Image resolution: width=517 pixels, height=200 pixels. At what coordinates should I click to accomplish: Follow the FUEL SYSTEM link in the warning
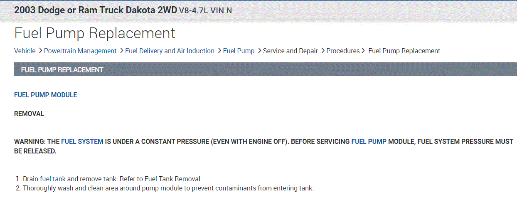point(82,141)
